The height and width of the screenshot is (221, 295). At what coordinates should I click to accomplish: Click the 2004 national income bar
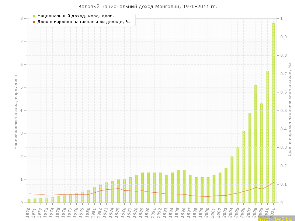tap(232, 179)
